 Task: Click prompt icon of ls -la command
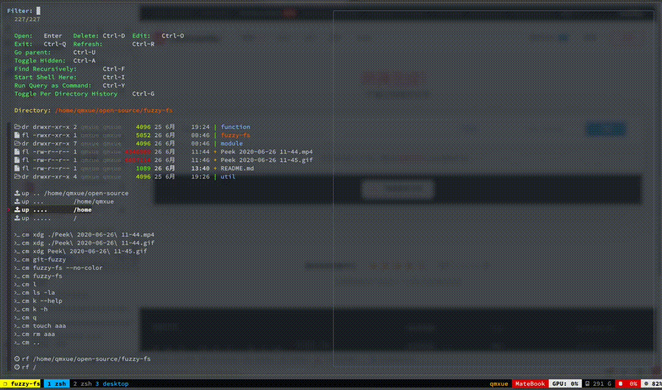click(17, 292)
